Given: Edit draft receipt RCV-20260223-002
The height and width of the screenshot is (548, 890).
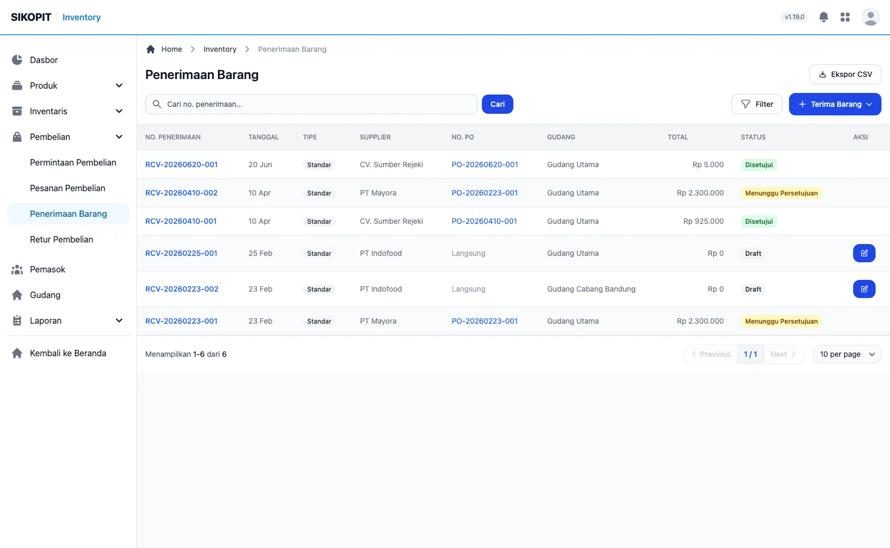Looking at the screenshot, I should 864,289.
